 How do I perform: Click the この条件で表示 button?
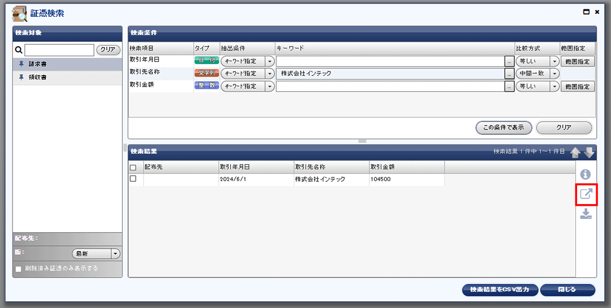click(504, 128)
